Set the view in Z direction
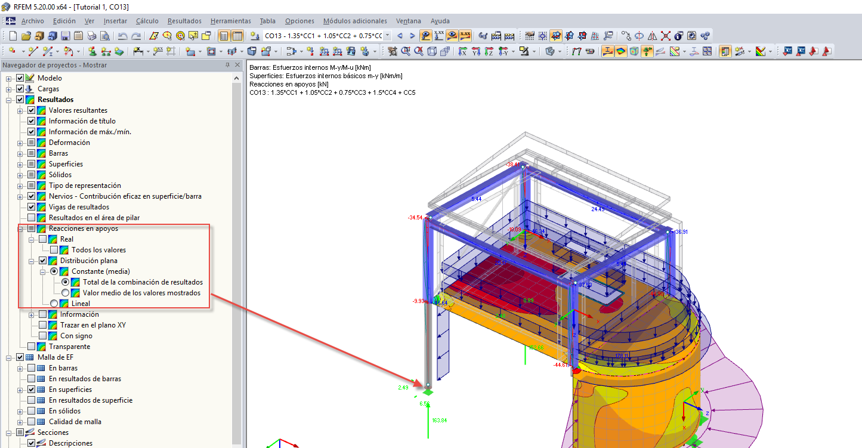Screen dimensions: 862x448 489,51
